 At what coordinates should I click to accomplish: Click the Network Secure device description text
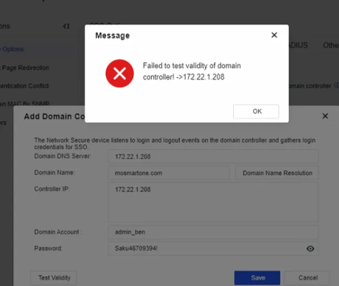(174, 144)
